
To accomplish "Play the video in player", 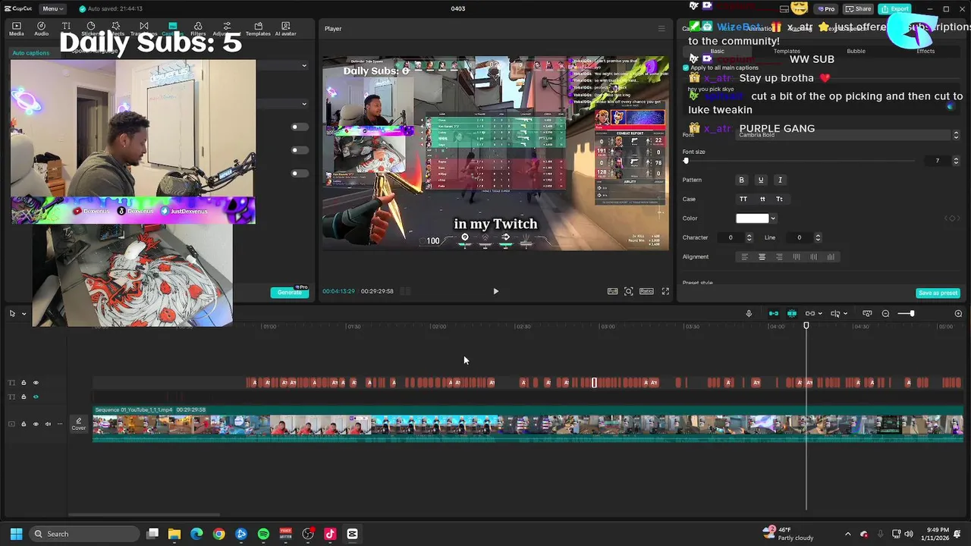I will pos(496,291).
